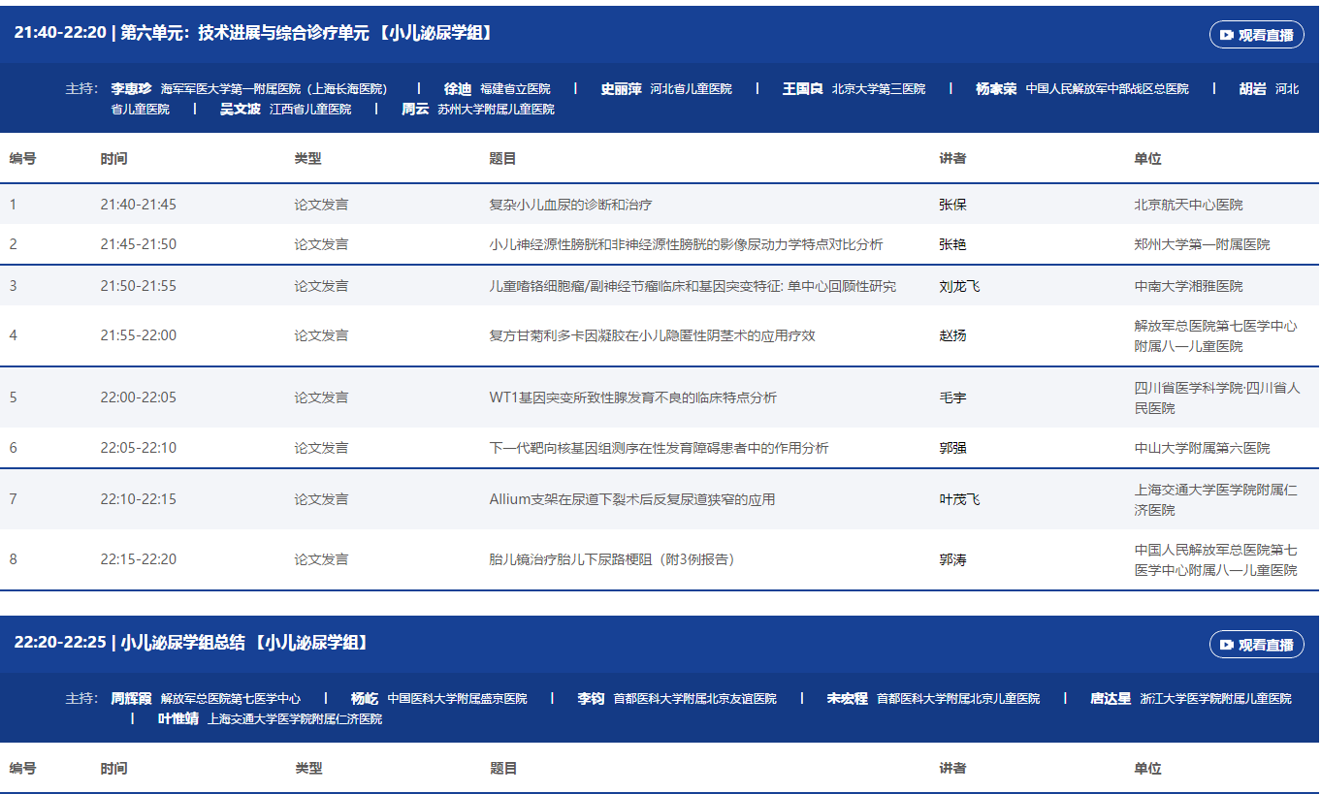Viewport: 1321px width, 794px height.
Task: Open the paper on 儿童嗜铬细胞瘤/副神经节瘤
Action: 693,286
